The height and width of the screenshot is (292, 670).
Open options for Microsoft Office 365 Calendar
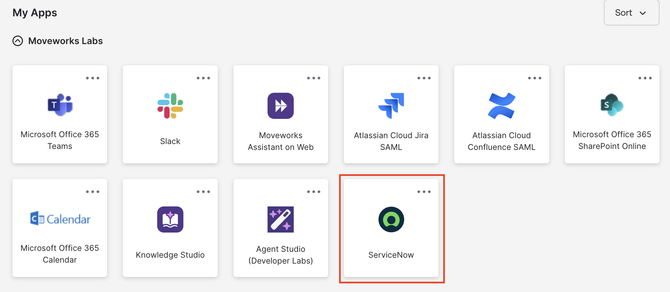[x=93, y=192]
